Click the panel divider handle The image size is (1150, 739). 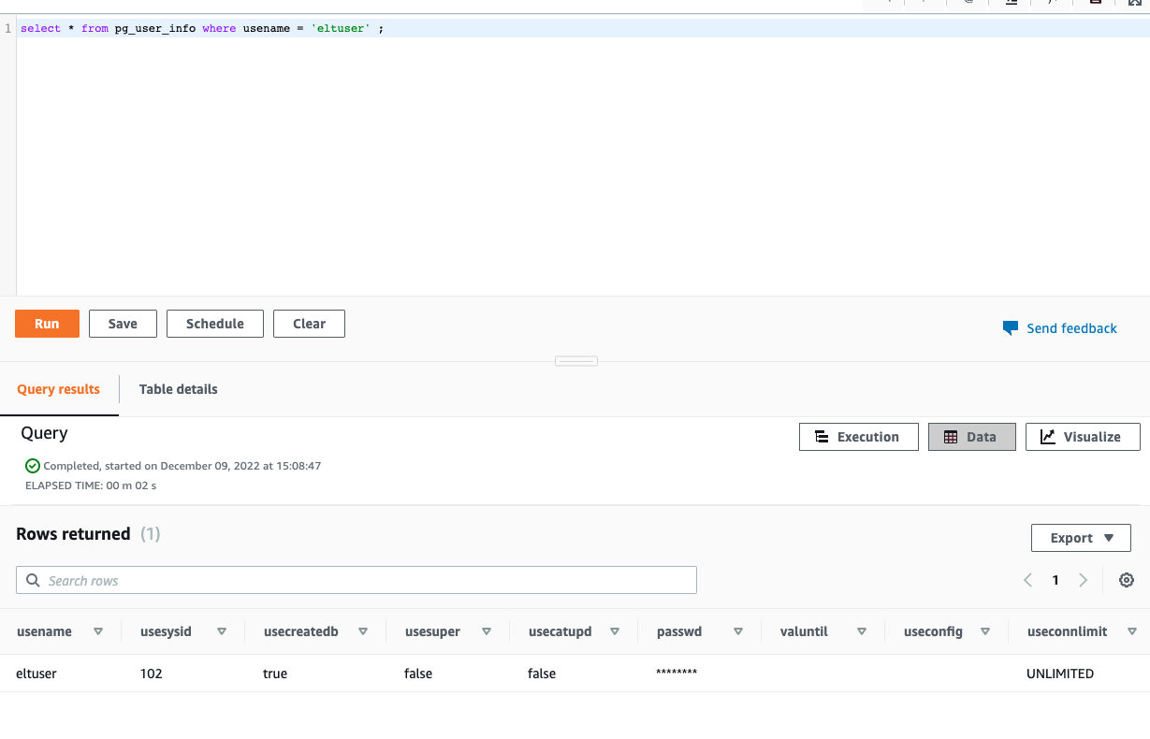[576, 361]
